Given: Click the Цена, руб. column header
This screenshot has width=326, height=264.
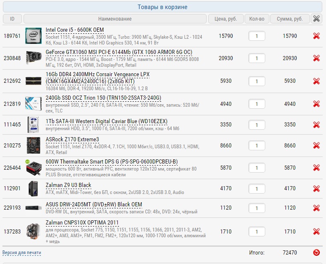Looking at the screenshot, I should 226,19.
